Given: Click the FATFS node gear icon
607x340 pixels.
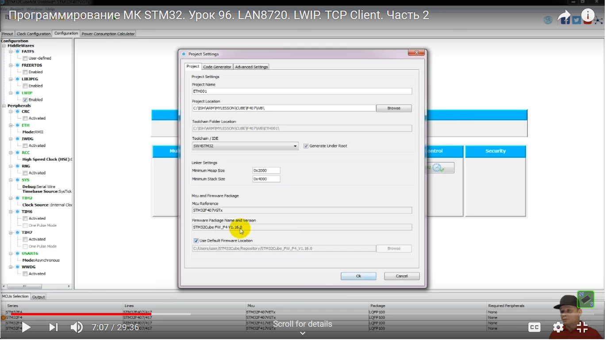Looking at the screenshot, I should pyautogui.click(x=18, y=52).
